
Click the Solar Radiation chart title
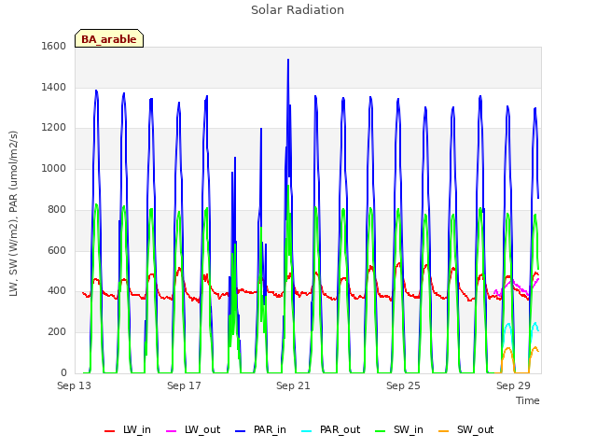[298, 10]
